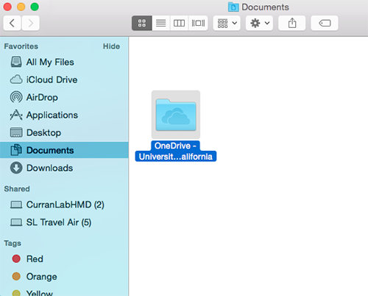The width and height of the screenshot is (368, 296).
Task: Select Documents in sidebar
Action: [x=64, y=150]
